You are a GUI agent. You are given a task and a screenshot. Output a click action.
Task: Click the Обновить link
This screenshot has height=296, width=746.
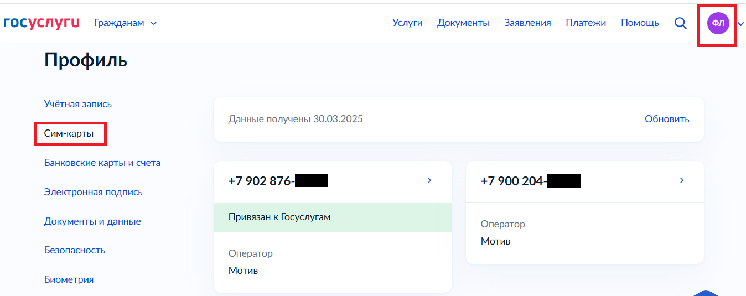click(667, 119)
